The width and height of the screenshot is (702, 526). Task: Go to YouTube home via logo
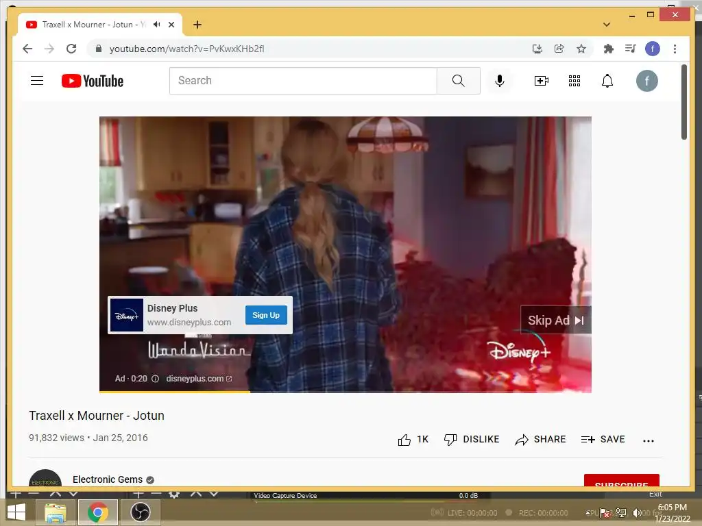pos(93,81)
